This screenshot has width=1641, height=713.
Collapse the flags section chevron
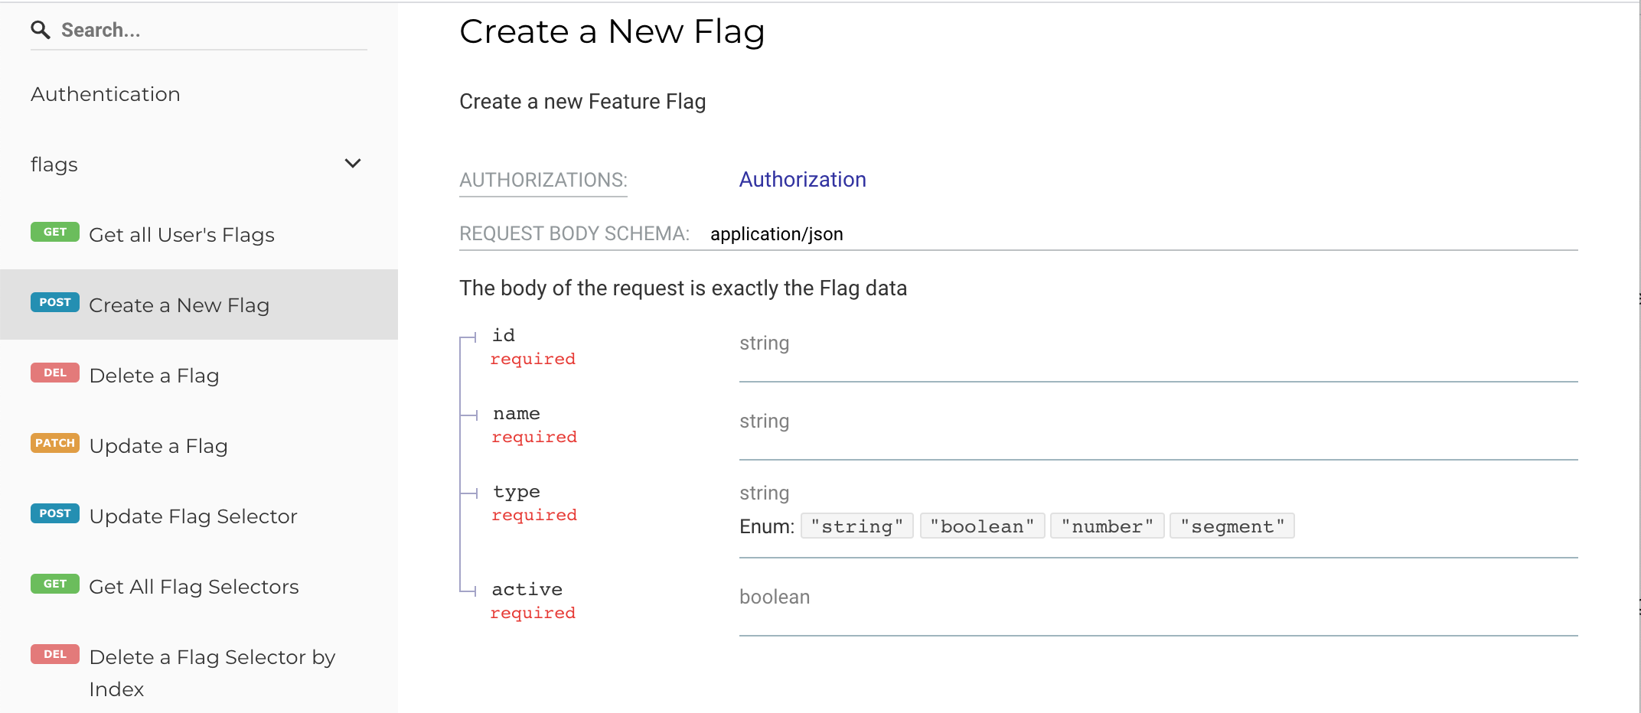pos(353,164)
